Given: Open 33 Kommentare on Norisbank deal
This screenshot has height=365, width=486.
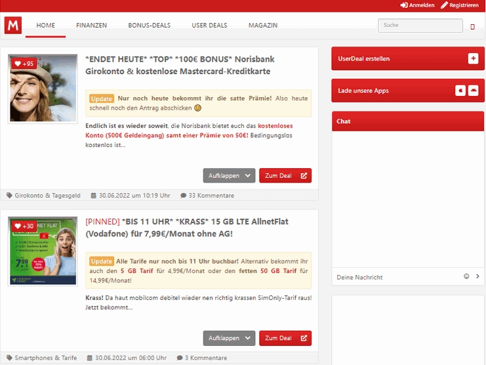Looking at the screenshot, I should point(207,196).
